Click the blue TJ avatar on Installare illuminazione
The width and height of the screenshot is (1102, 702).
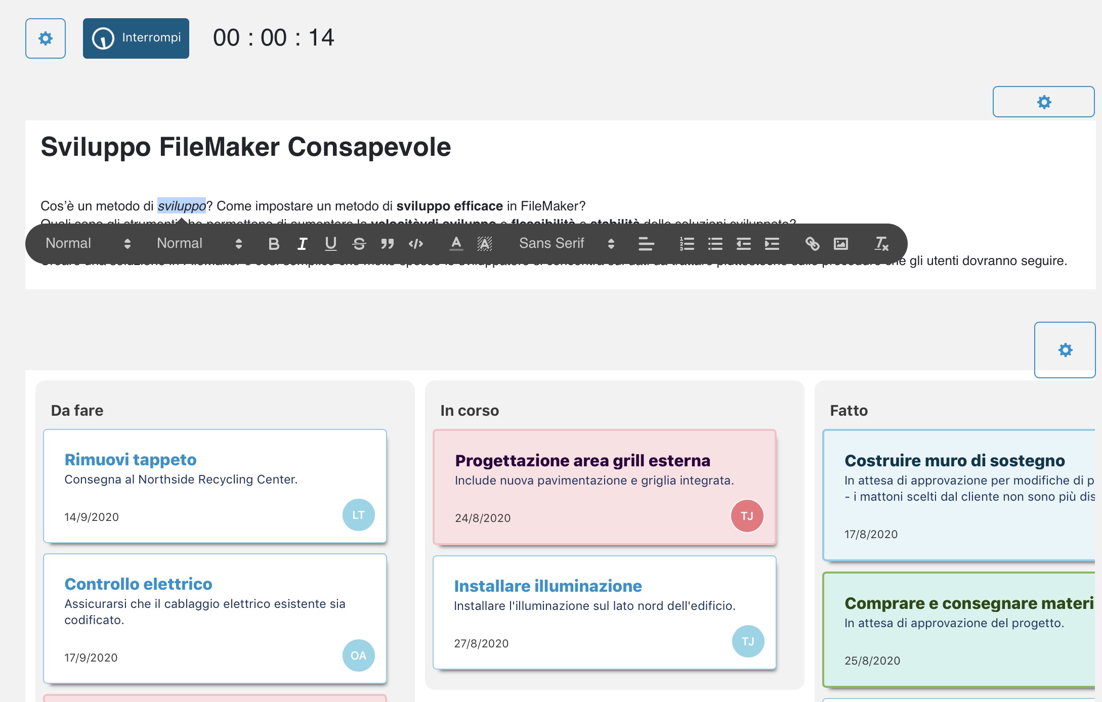[748, 641]
